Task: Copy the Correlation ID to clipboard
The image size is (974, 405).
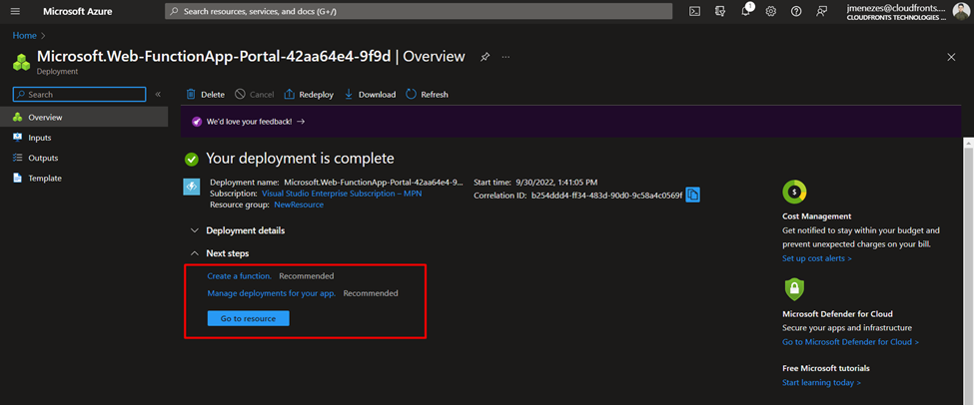Action: click(x=692, y=195)
